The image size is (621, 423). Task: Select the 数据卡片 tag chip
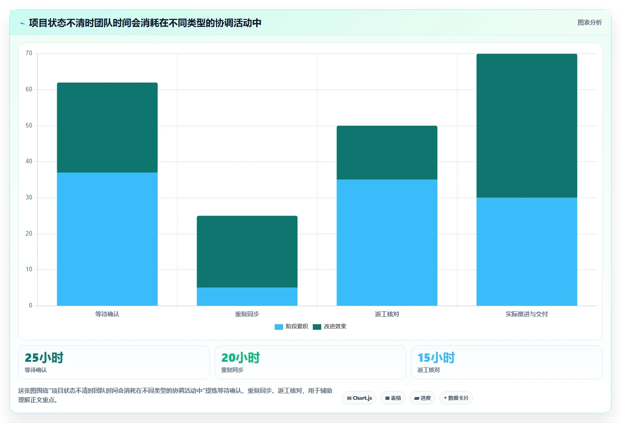pos(456,398)
